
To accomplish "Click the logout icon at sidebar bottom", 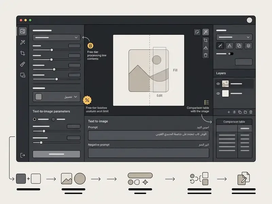I will coord(22,155).
